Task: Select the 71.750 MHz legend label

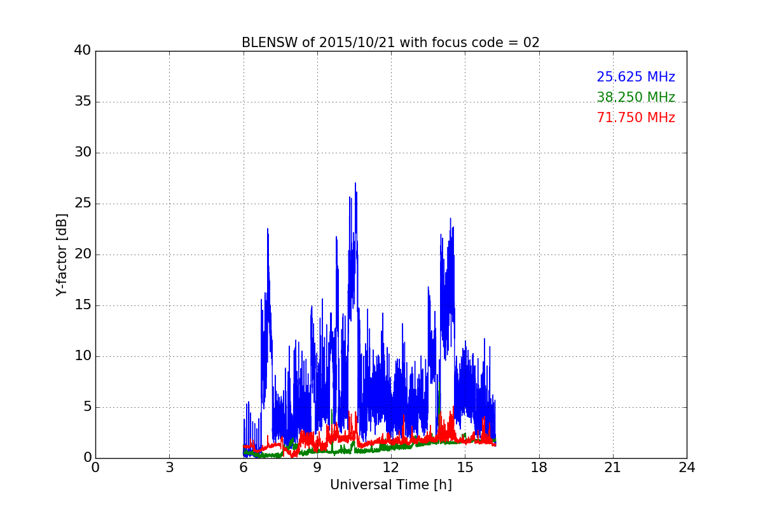Action: pyautogui.click(x=636, y=118)
